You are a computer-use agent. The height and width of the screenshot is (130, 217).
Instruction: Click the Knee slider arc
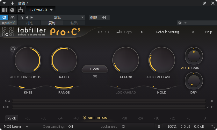coord(28,88)
